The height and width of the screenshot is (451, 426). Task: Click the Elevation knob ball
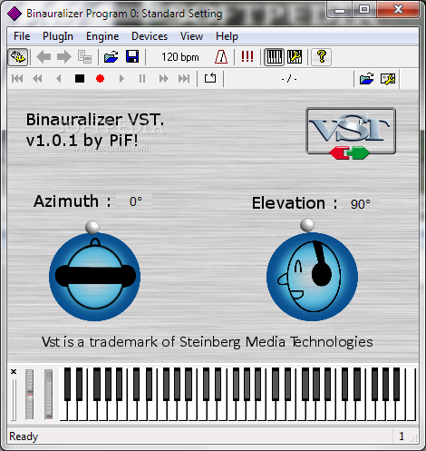(307, 225)
